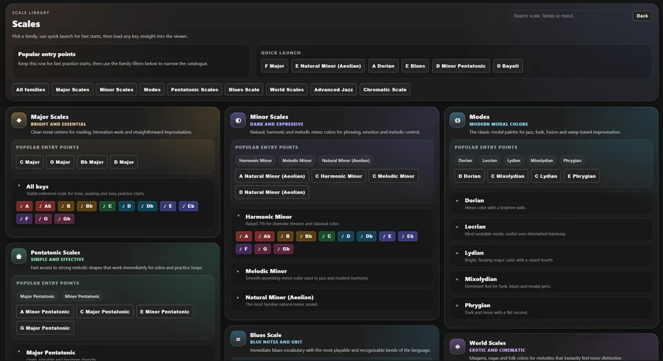
Task: Filter by Pentatonic Scales family
Action: (195, 90)
